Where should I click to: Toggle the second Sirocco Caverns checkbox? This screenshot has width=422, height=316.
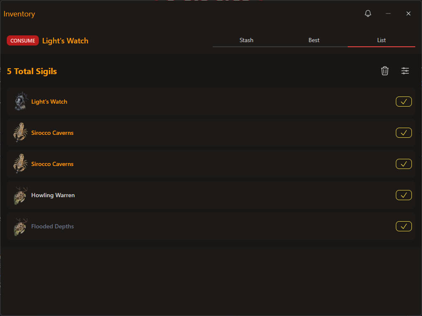point(403,164)
